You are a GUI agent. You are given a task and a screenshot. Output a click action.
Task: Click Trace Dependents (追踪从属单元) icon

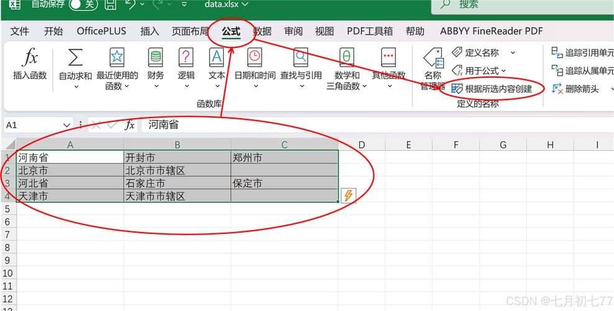tap(557, 70)
